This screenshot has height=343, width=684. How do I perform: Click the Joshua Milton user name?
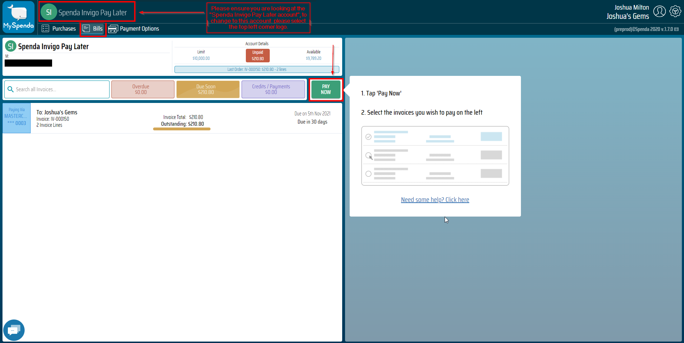[632, 7]
